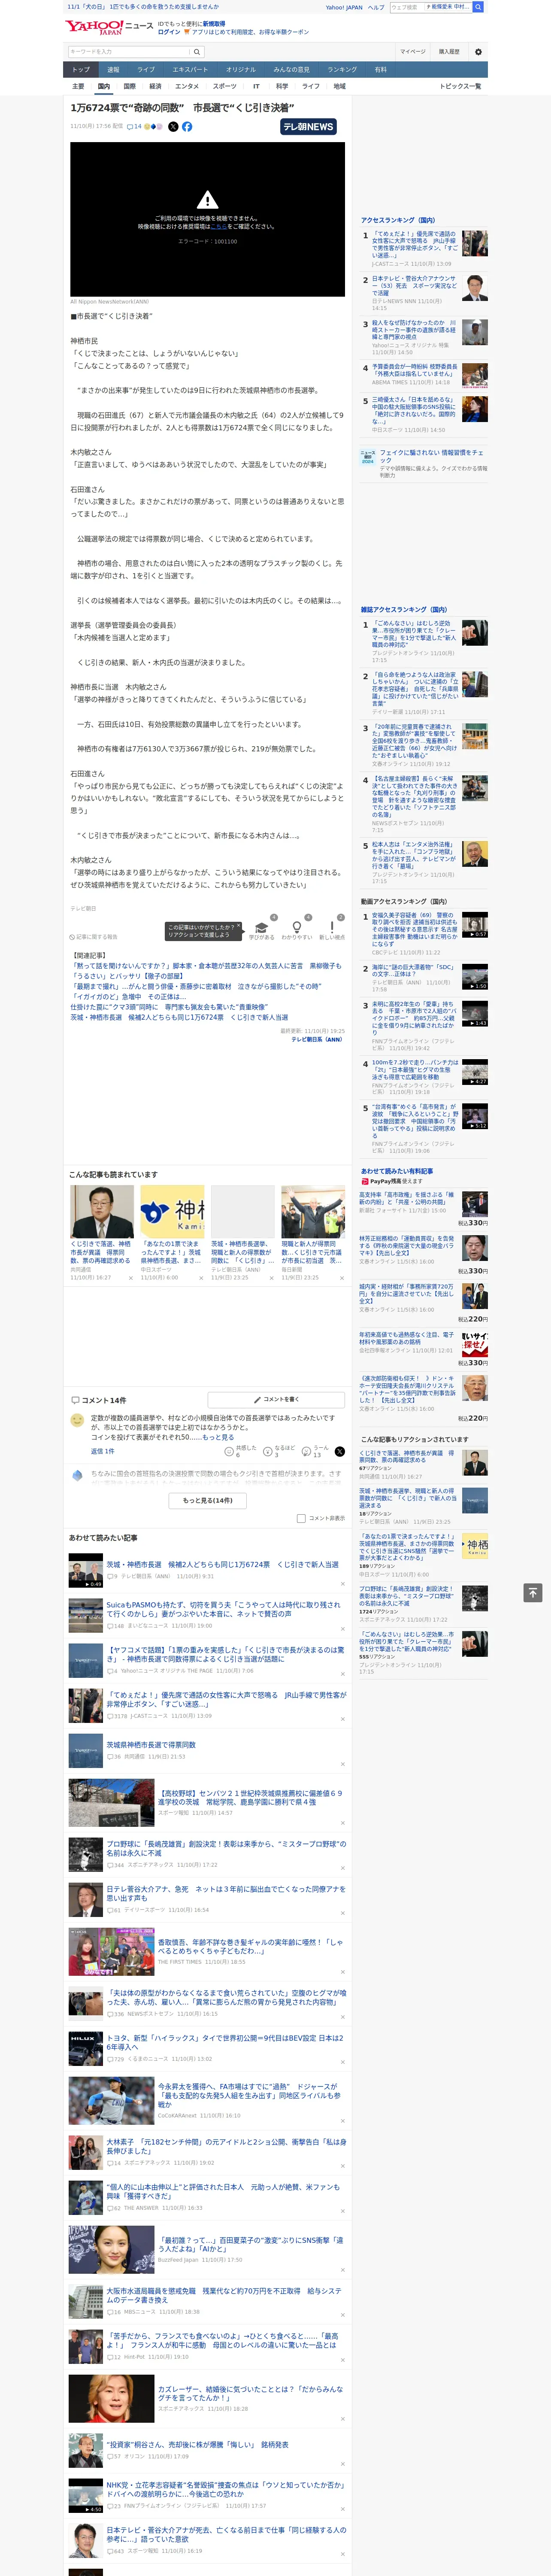Click the 神栖 Kamisu logo thumbnail card
Viewport: 551px width, 2576px height.
(x=172, y=1213)
